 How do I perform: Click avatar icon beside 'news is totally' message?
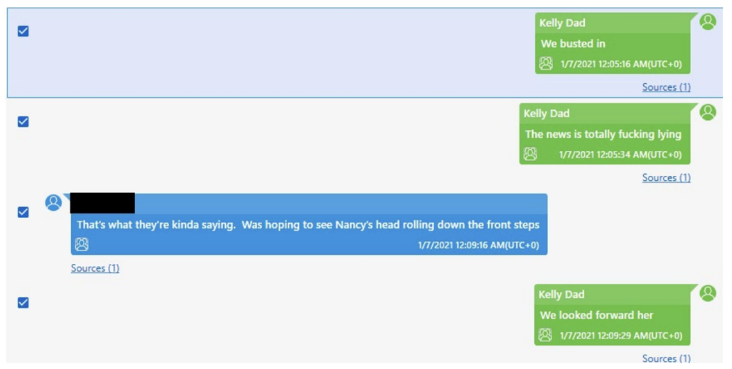click(x=708, y=112)
